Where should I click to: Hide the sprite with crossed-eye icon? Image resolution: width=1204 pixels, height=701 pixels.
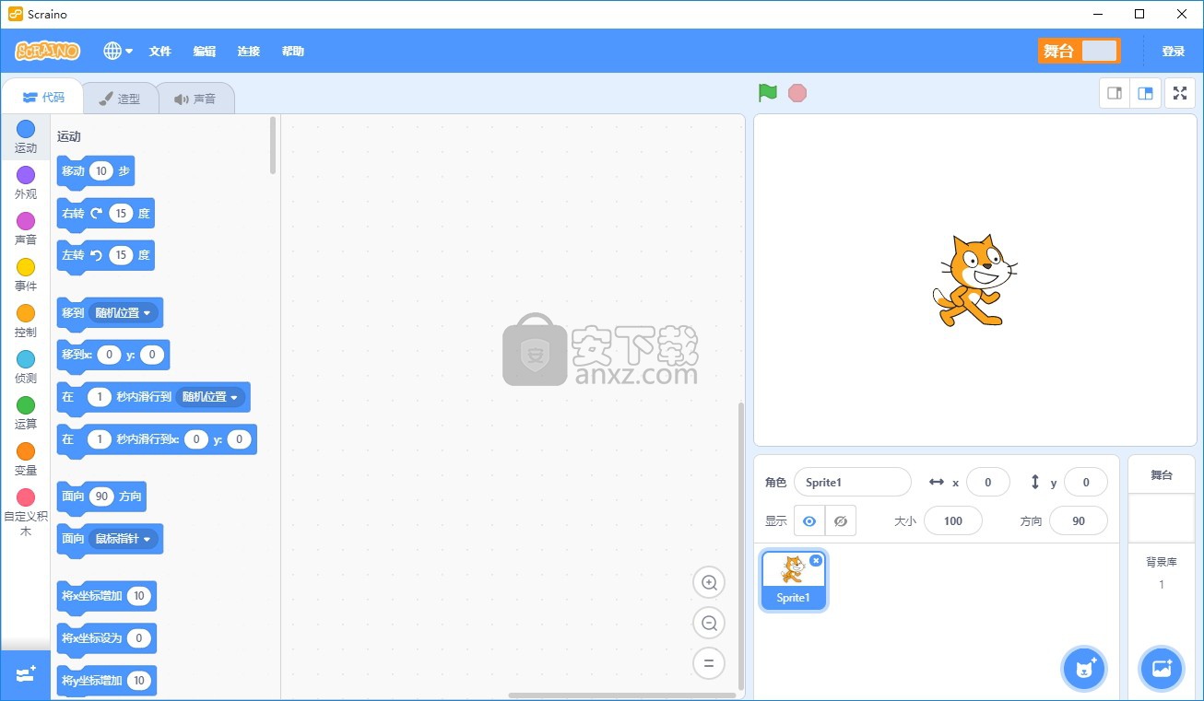pyautogui.click(x=841, y=520)
